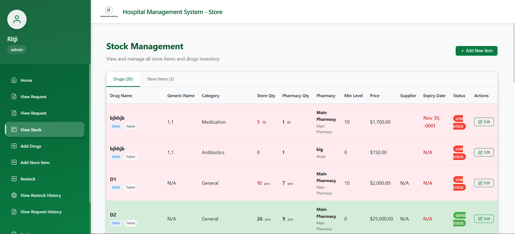Edit the D1 drug row

[483, 183]
